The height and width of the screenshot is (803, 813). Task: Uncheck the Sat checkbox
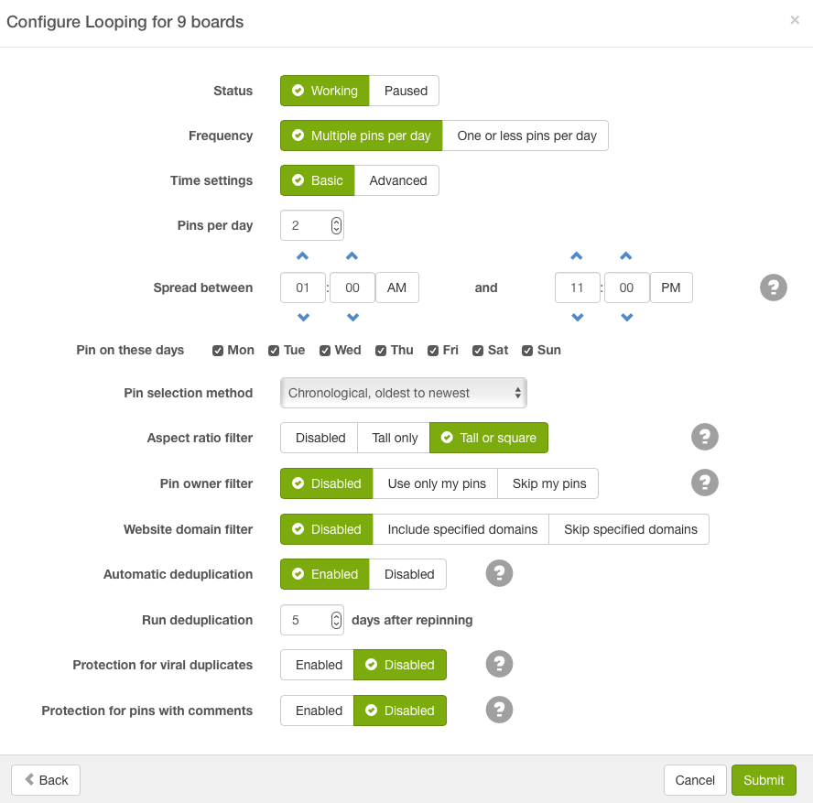point(478,351)
